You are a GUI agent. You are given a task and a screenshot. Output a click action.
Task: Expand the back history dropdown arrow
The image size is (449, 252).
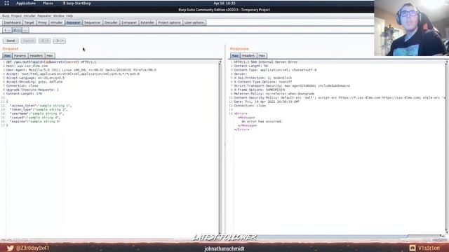[x=48, y=41]
